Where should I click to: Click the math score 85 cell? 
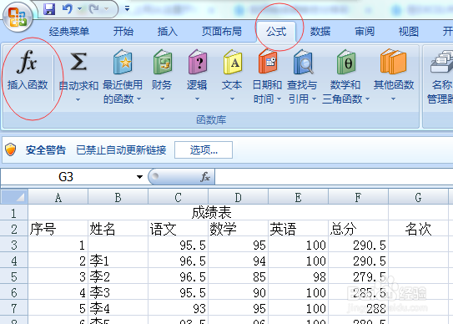pos(238,276)
